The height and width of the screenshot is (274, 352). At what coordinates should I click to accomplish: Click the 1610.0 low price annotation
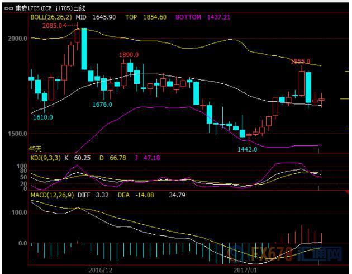(43, 117)
